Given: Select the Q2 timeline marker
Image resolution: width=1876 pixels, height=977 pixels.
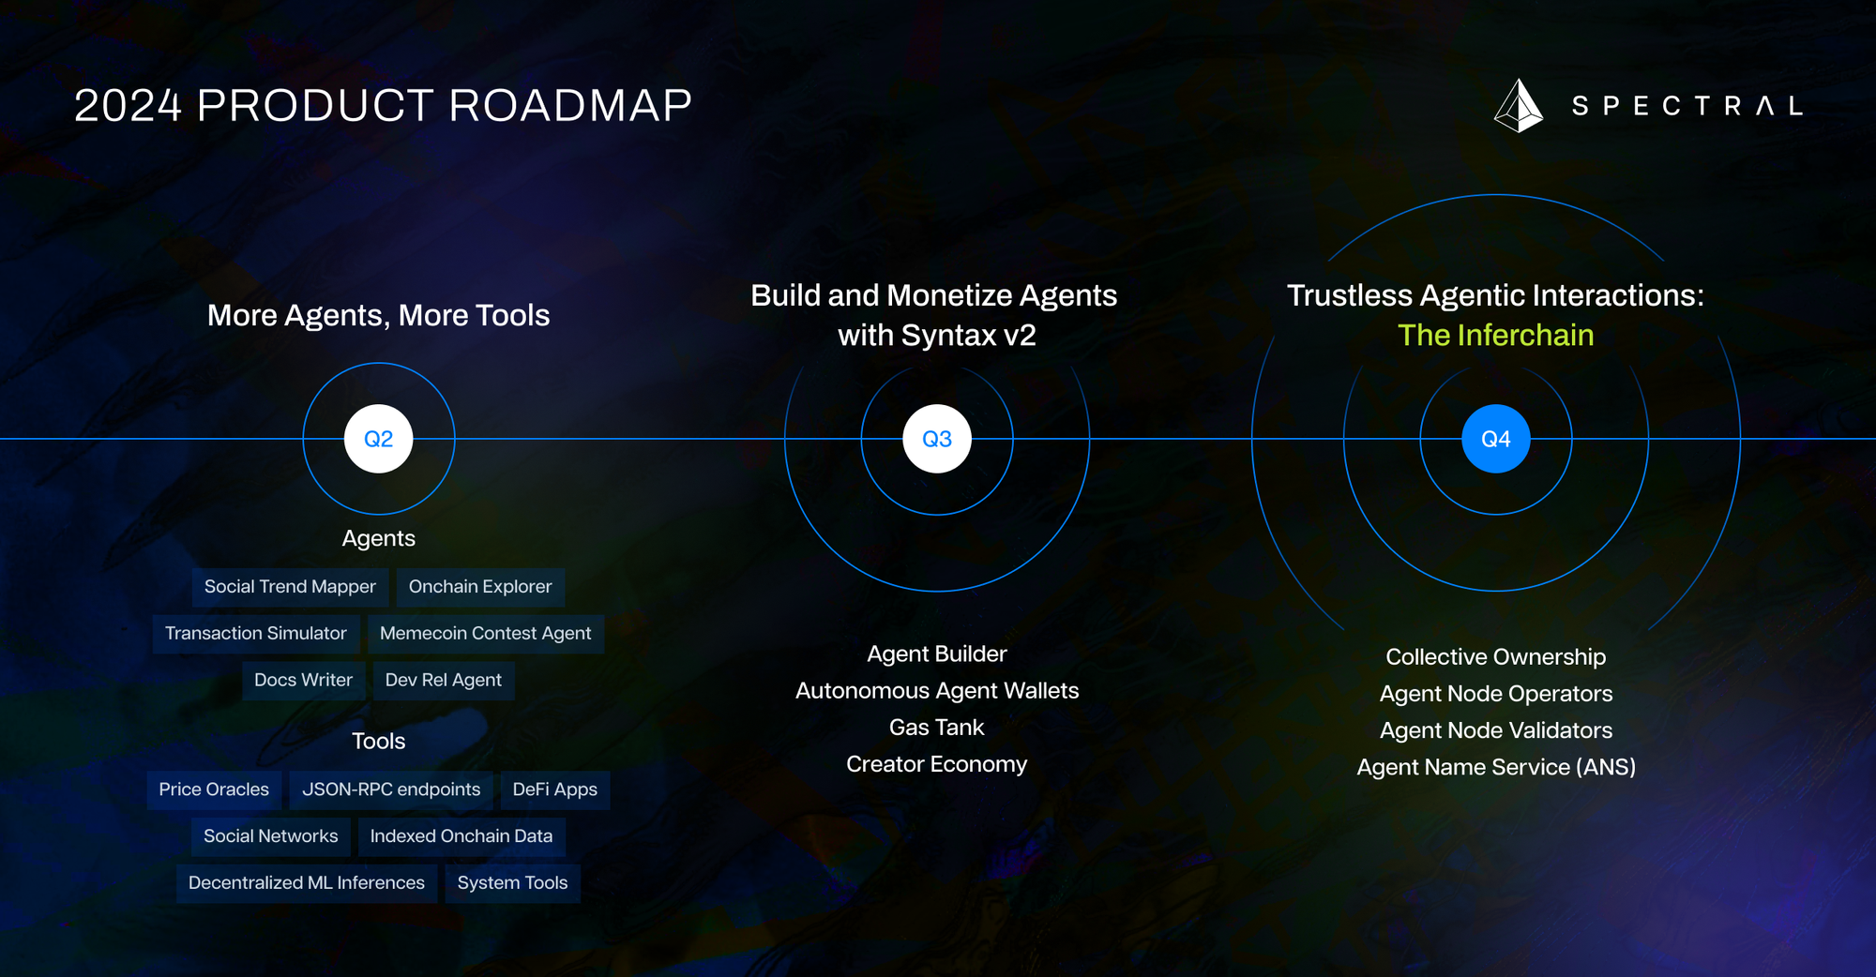Looking at the screenshot, I should click(x=379, y=439).
